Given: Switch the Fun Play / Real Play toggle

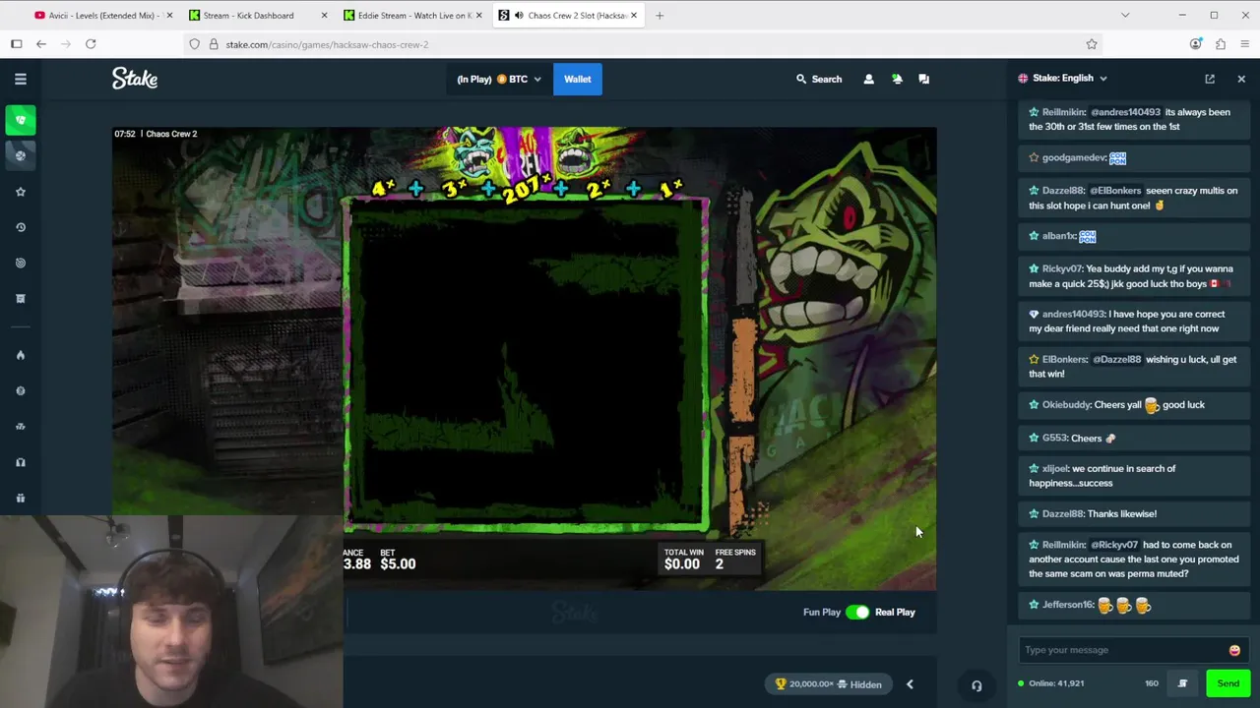Looking at the screenshot, I should click(x=858, y=612).
